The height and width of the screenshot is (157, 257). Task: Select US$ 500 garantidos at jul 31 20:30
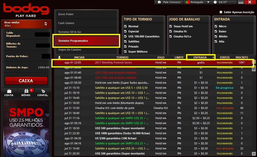click(x=153, y=153)
